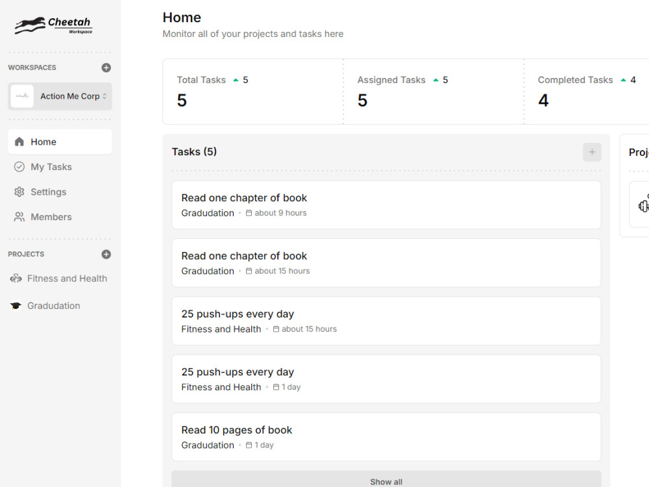Screen dimensions: 649x487
Task: Click calendar icon beside about 9 hours
Action: (249, 213)
